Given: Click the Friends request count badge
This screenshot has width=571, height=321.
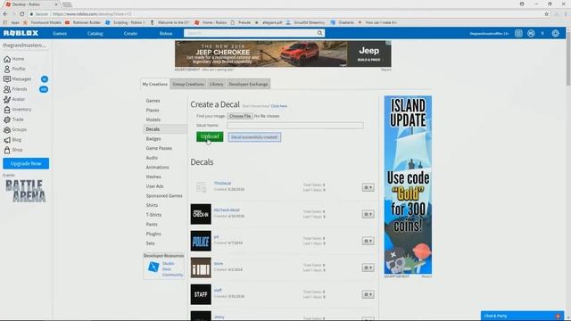Looking at the screenshot, I should pyautogui.click(x=44, y=89).
